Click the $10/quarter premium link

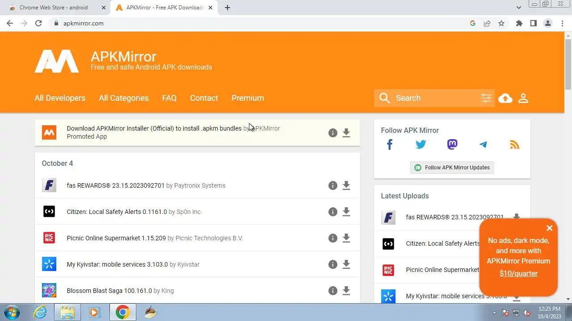click(518, 274)
